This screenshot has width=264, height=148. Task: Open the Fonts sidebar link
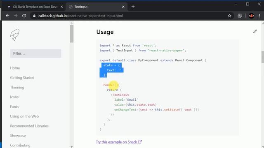(14, 107)
